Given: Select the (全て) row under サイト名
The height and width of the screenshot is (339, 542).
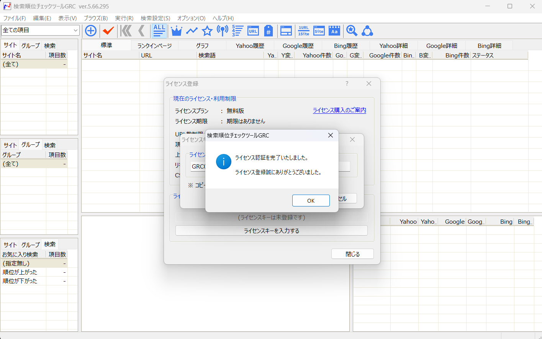Looking at the screenshot, I should (x=34, y=64).
